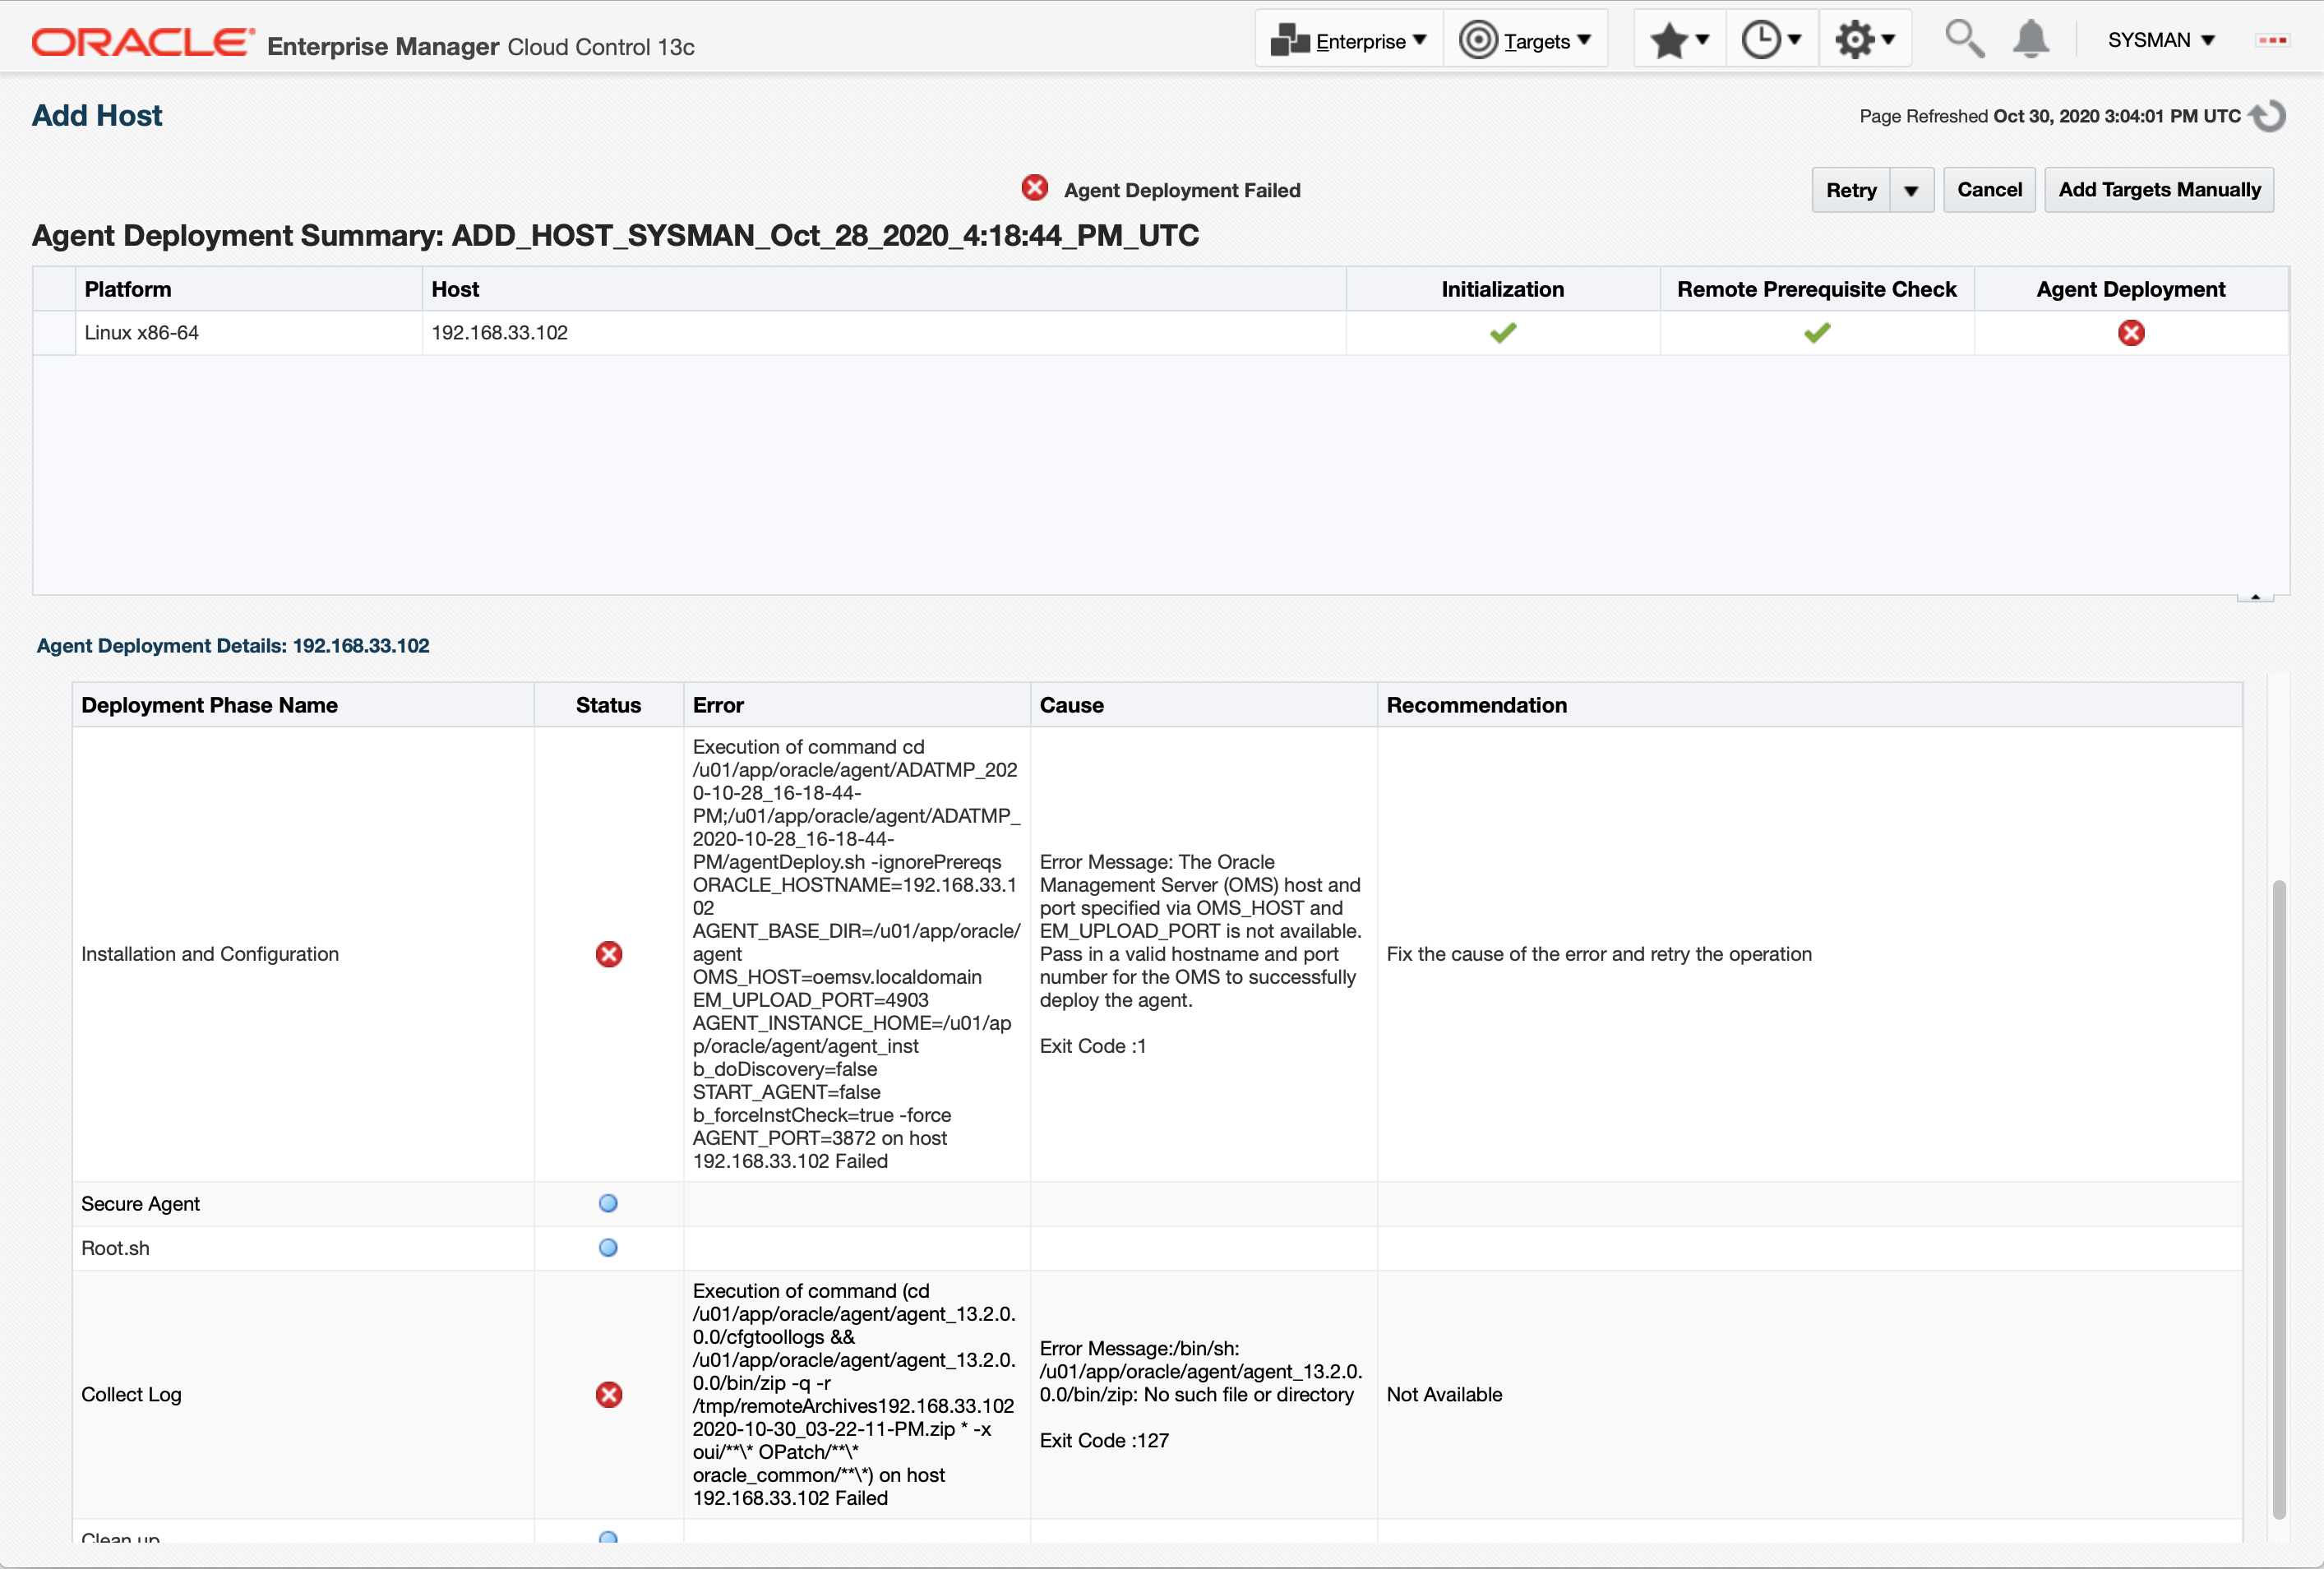This screenshot has height=1569, width=2324.
Task: Click the details table vertical scrollbar
Action: pyautogui.click(x=2279, y=1200)
